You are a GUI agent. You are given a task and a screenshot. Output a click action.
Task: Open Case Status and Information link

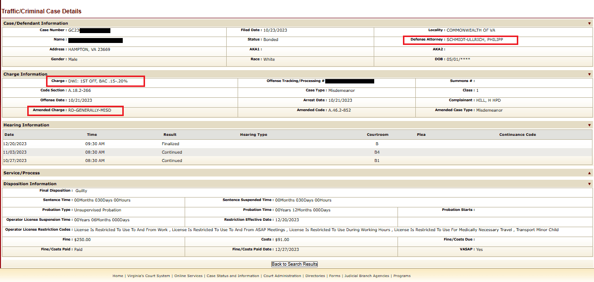(x=233, y=276)
